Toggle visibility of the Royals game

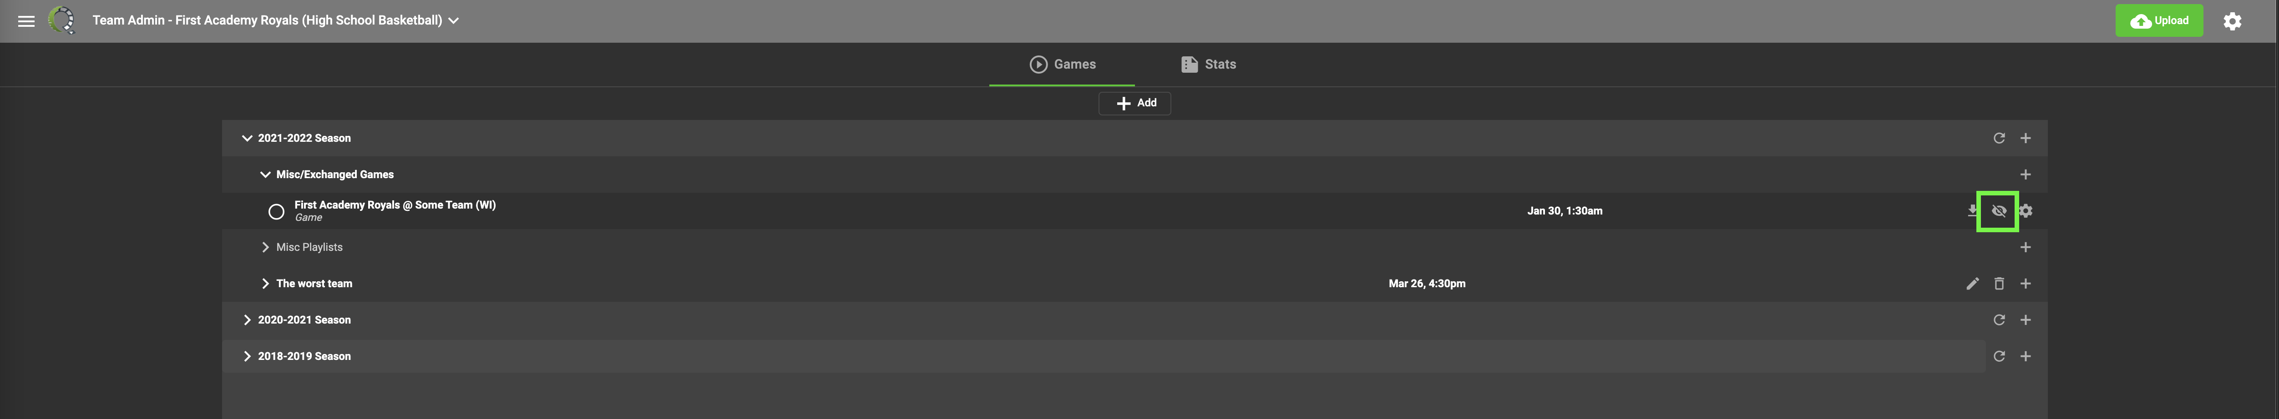pos(1998,211)
